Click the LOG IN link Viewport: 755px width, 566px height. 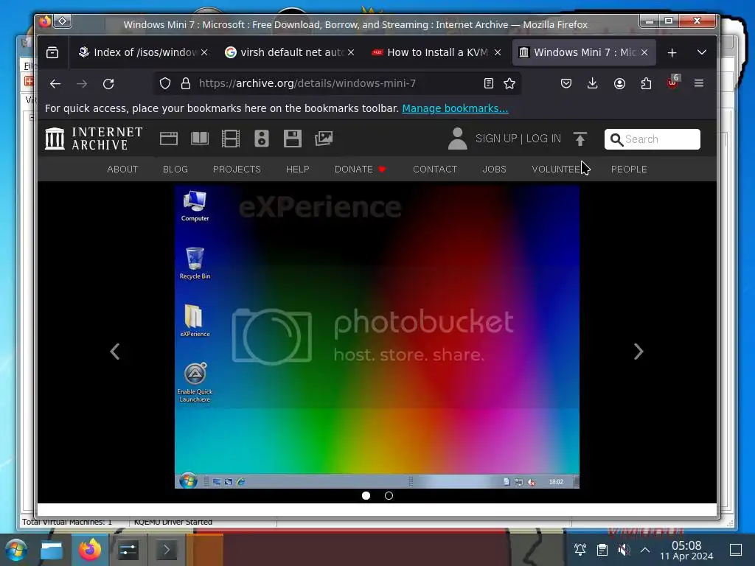tap(543, 139)
